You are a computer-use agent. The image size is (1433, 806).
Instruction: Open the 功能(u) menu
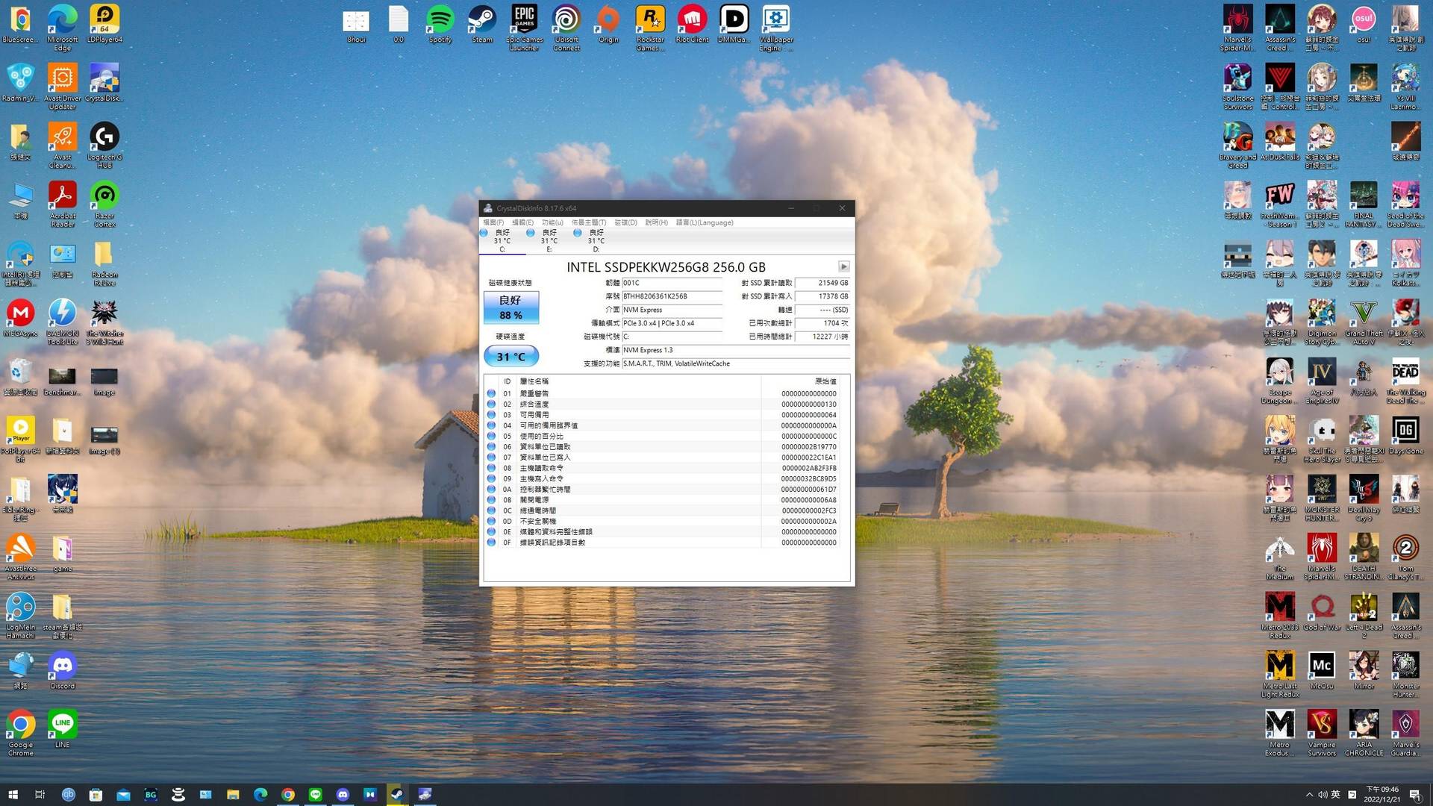tap(552, 222)
